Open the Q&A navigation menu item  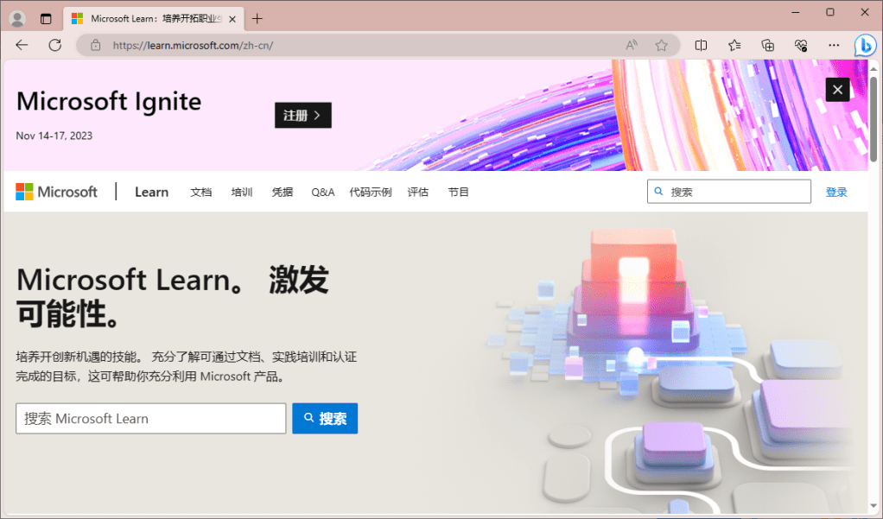(x=322, y=192)
